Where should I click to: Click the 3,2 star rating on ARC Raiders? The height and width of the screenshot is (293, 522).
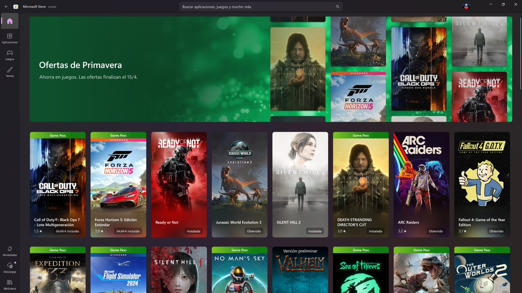click(x=402, y=231)
